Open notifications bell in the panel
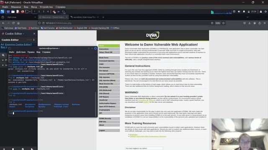268x150 pixels. pyautogui.click(x=244, y=12)
